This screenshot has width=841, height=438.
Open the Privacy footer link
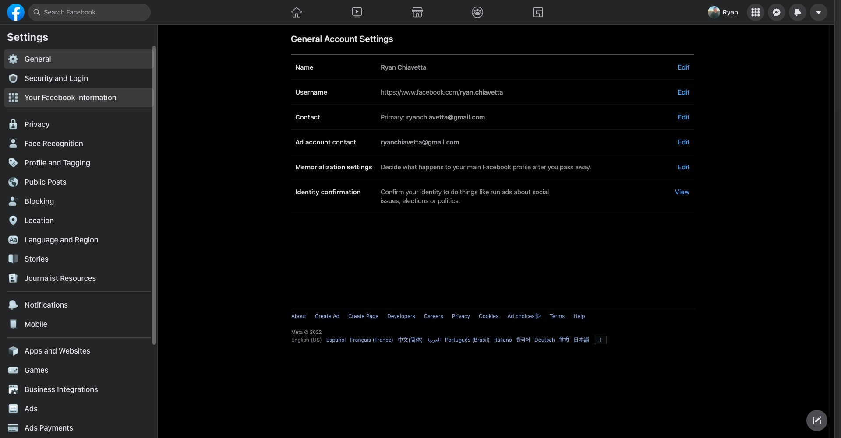click(461, 316)
